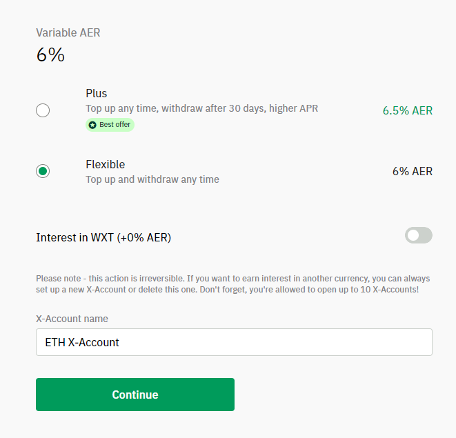Click the X-Account name field label
The height and width of the screenshot is (438, 456).
[x=72, y=319]
